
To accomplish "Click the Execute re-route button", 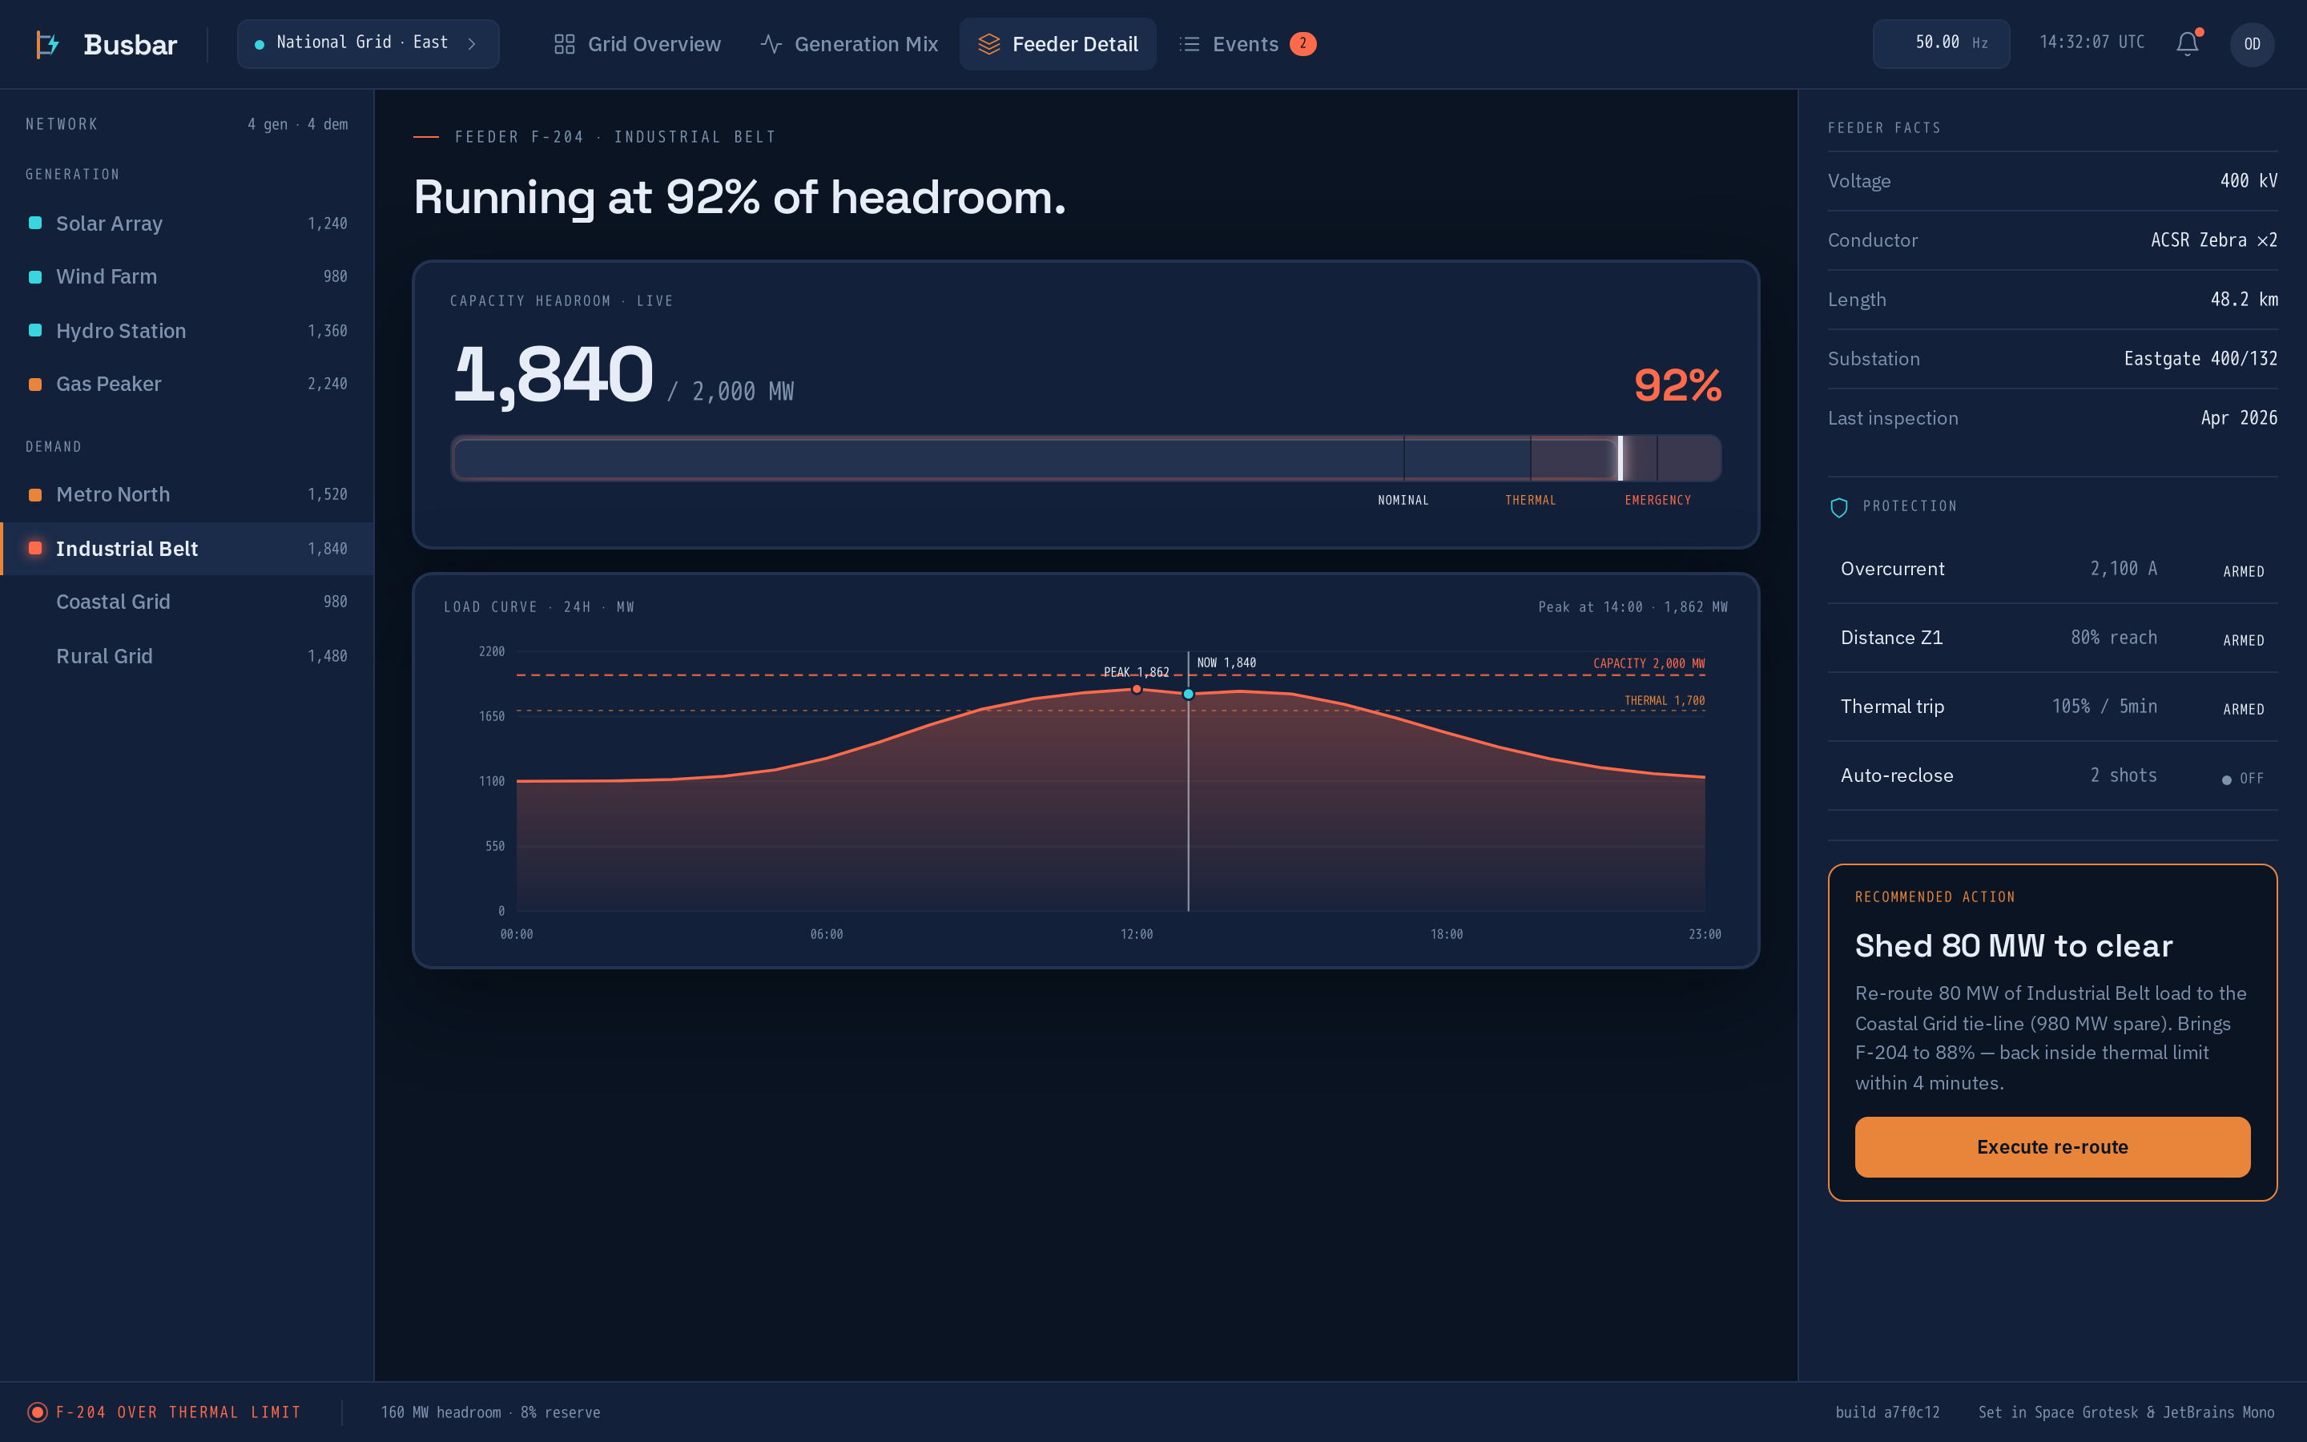I will point(2051,1146).
